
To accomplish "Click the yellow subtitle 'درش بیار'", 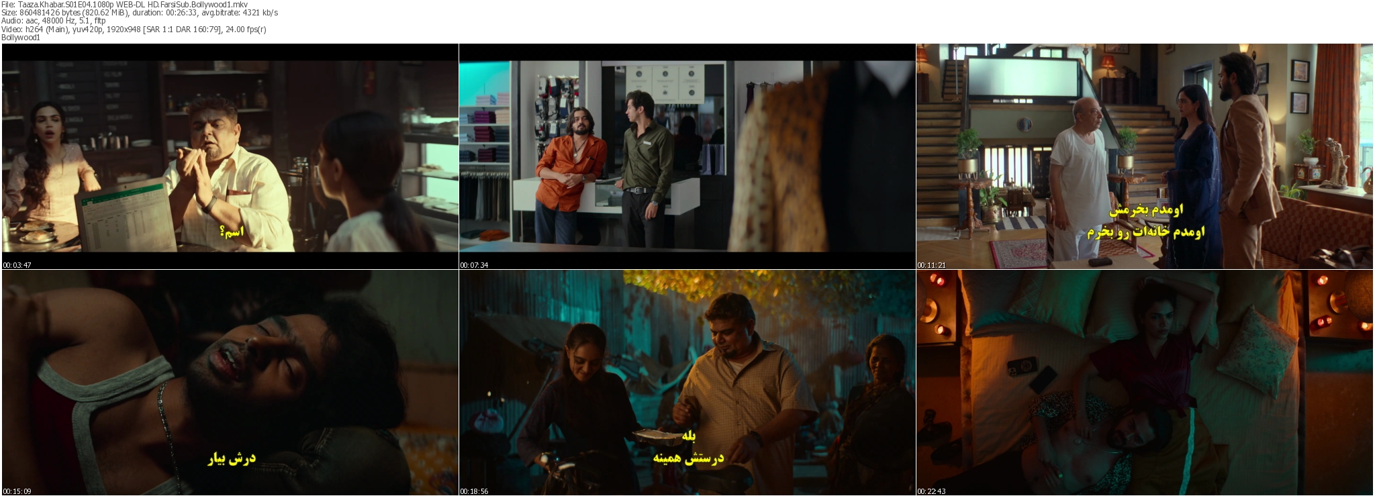I will pyautogui.click(x=232, y=459).
